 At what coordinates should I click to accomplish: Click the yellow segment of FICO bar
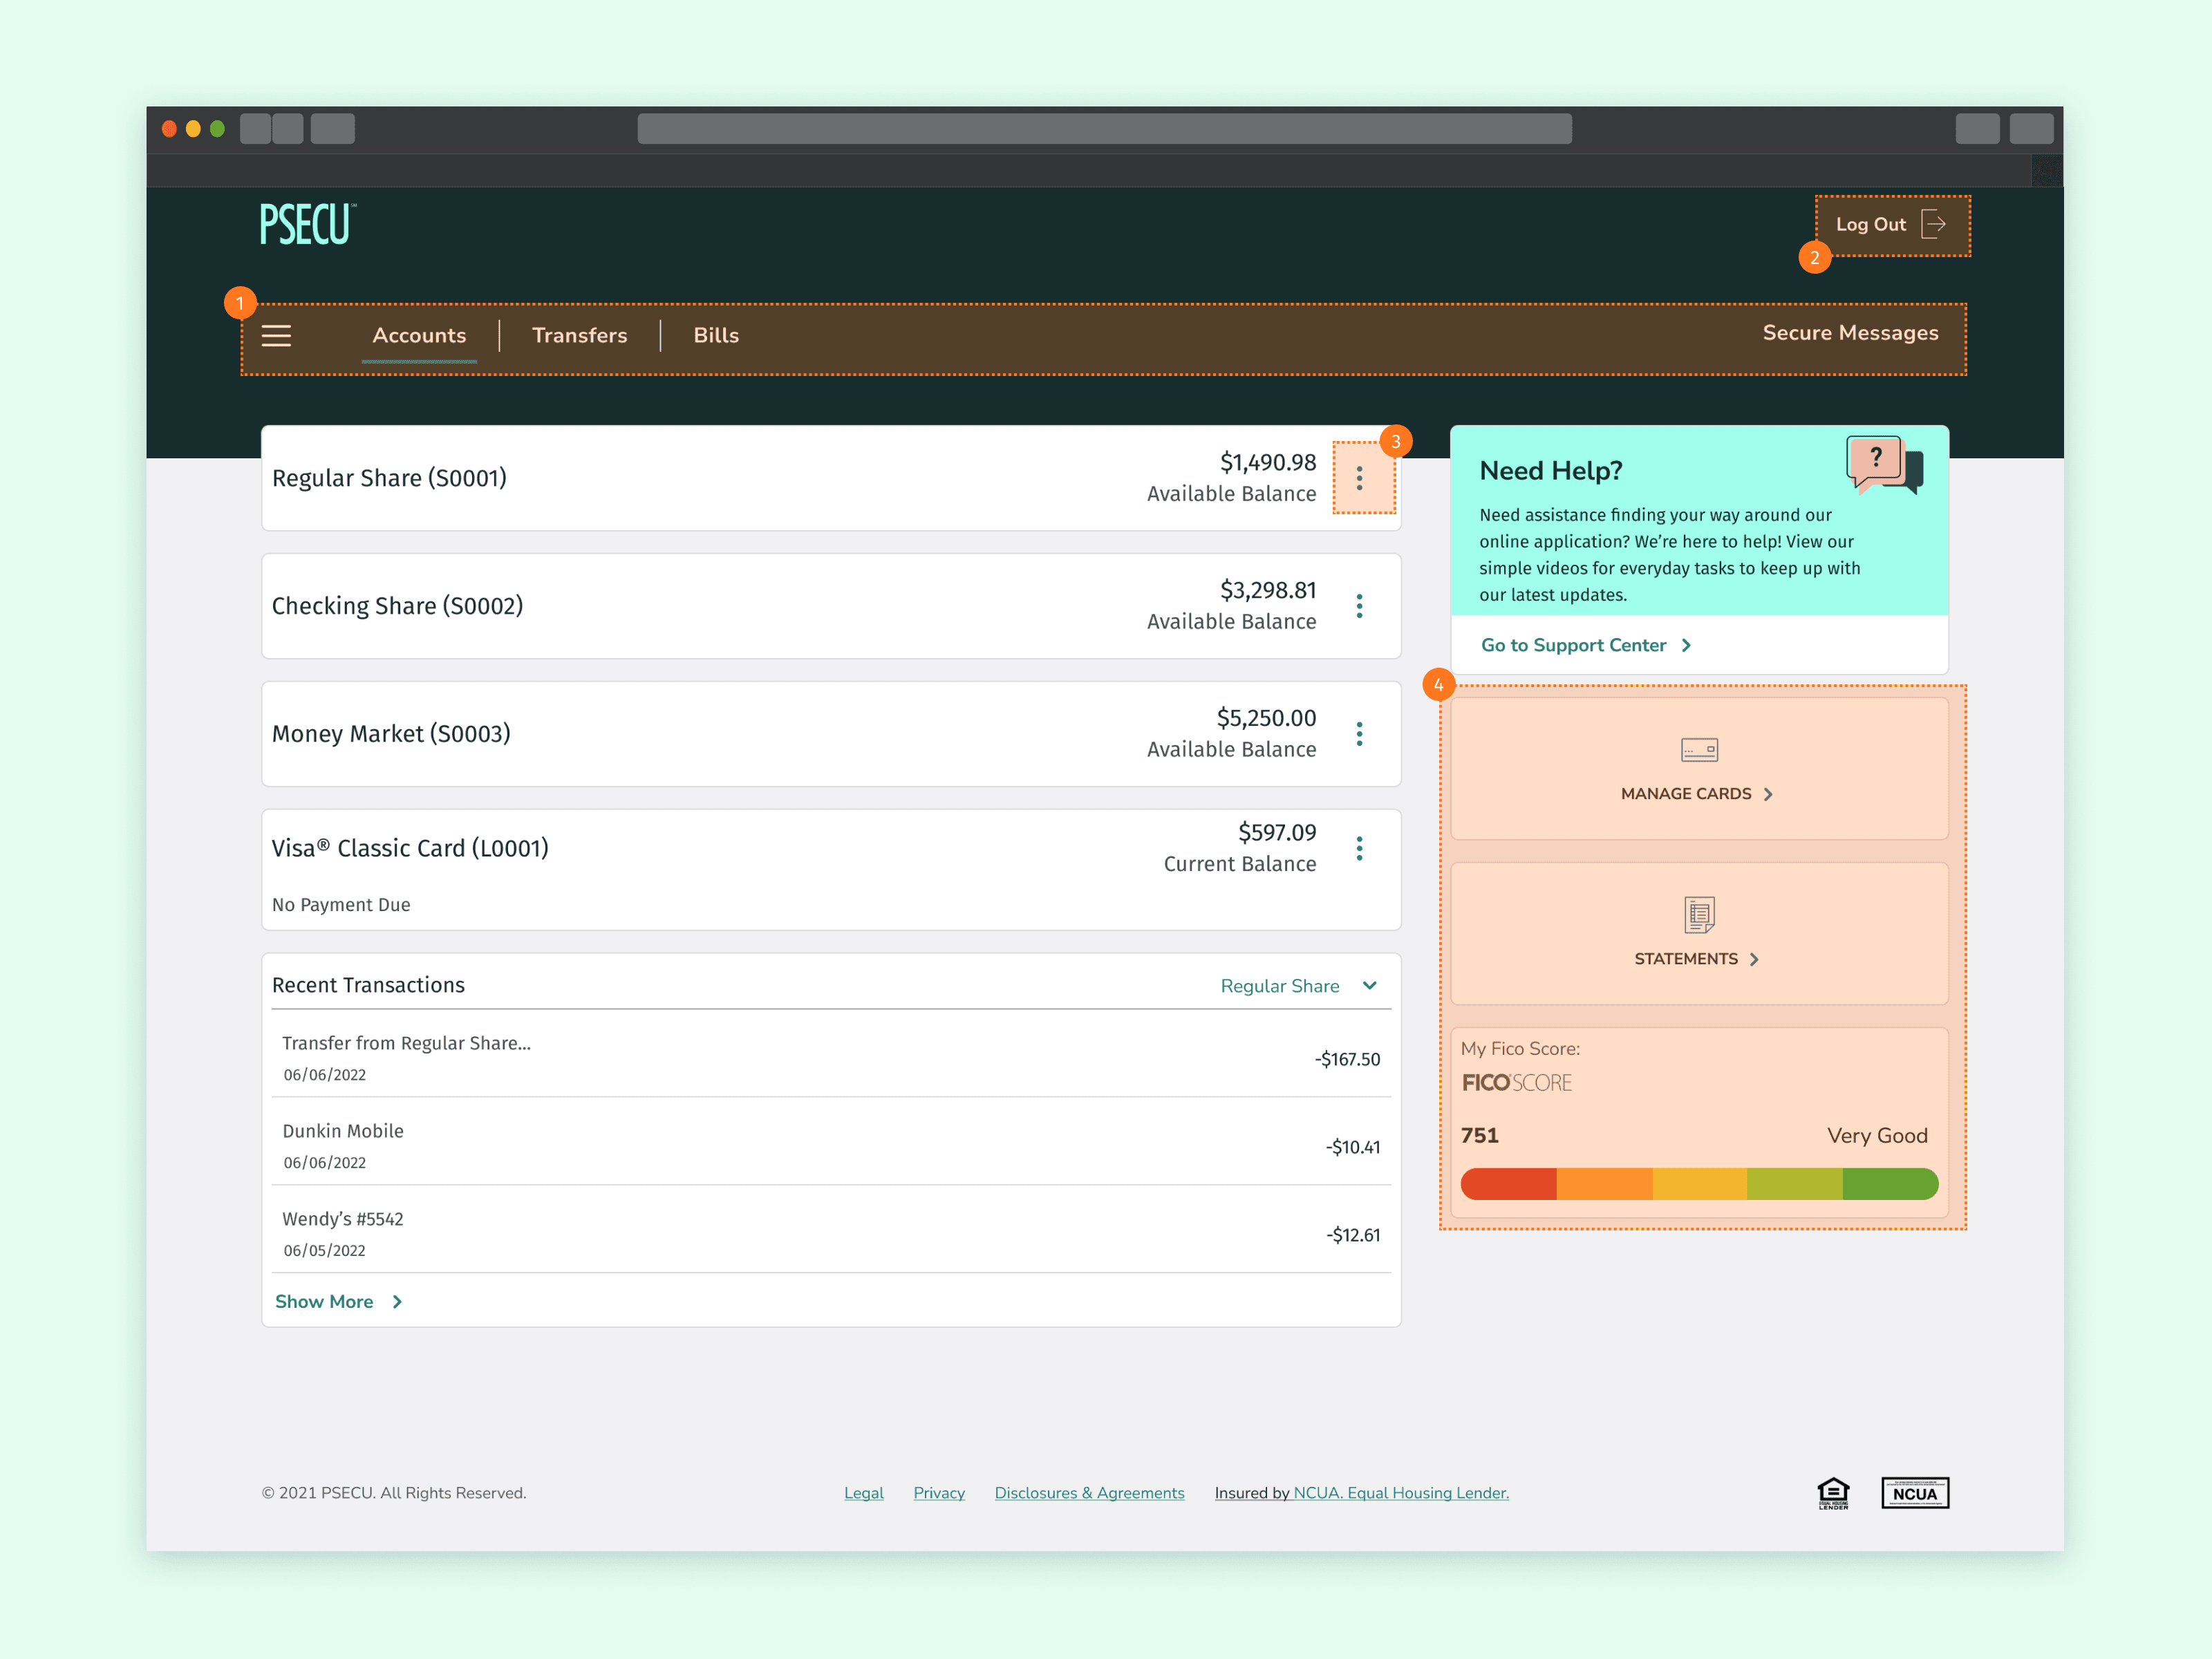(x=1699, y=1184)
